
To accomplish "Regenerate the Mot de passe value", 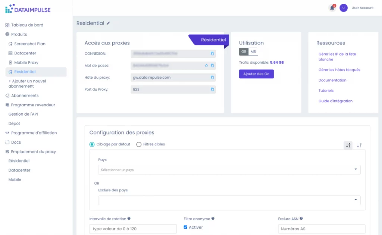I will (206, 66).
